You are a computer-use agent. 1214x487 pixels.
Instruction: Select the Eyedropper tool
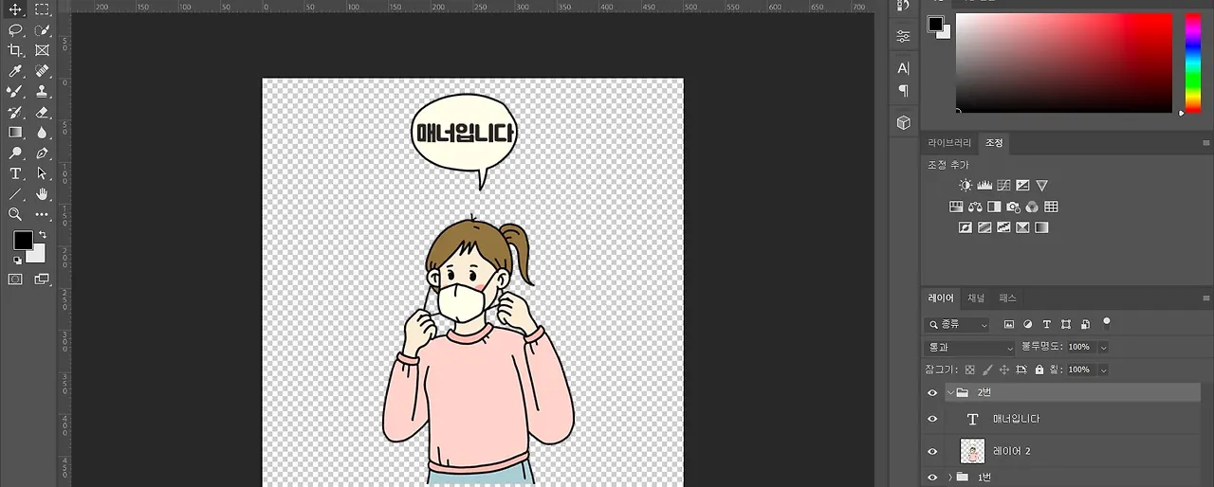pos(15,71)
